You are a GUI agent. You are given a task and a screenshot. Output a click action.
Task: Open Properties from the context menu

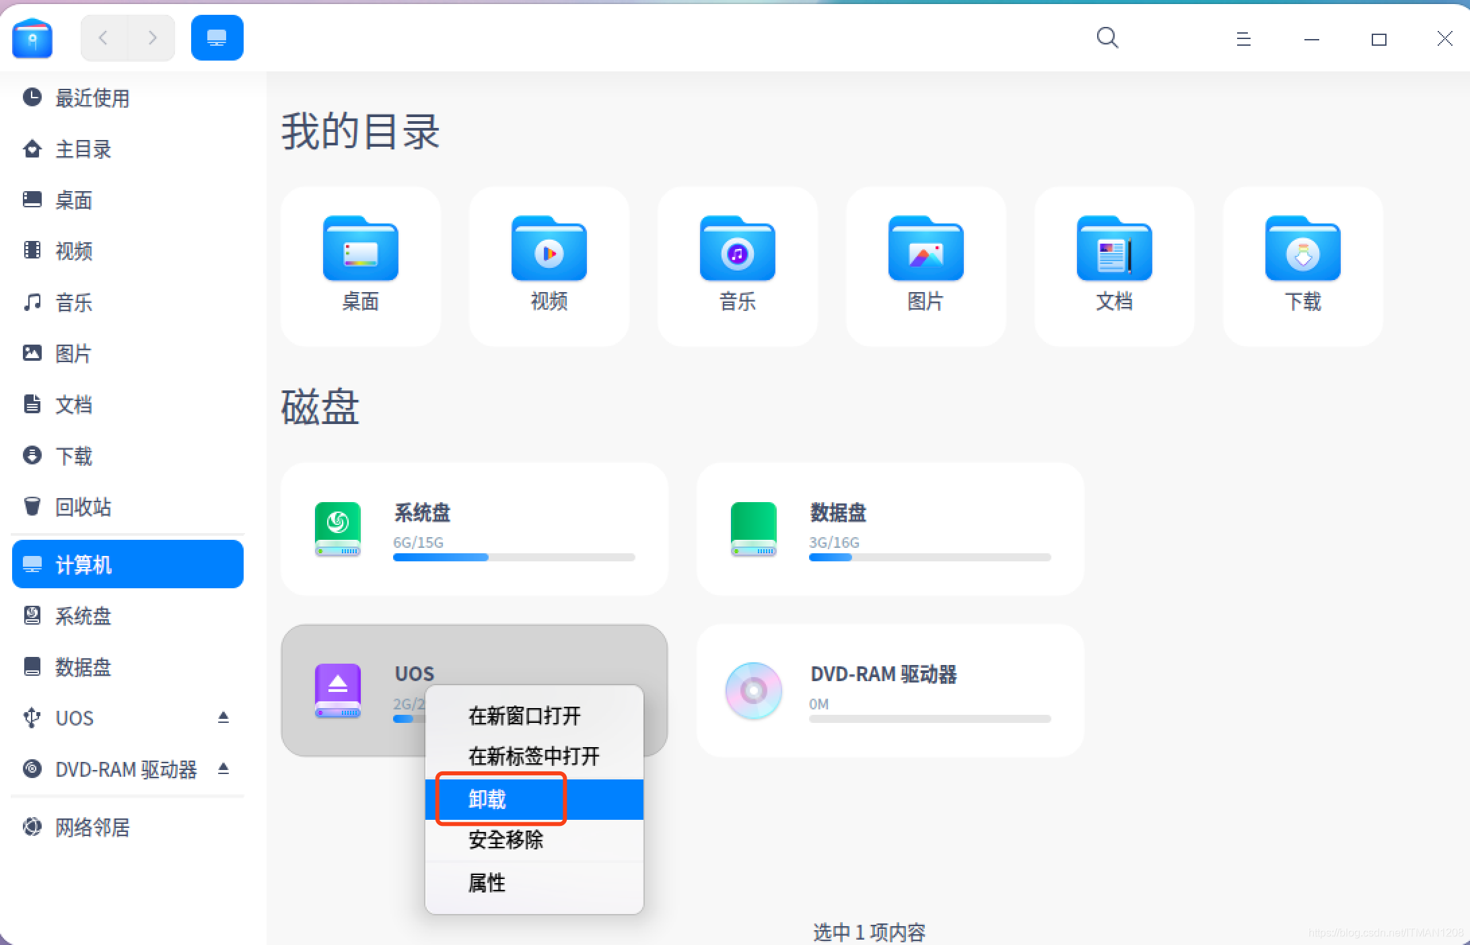coord(487,882)
